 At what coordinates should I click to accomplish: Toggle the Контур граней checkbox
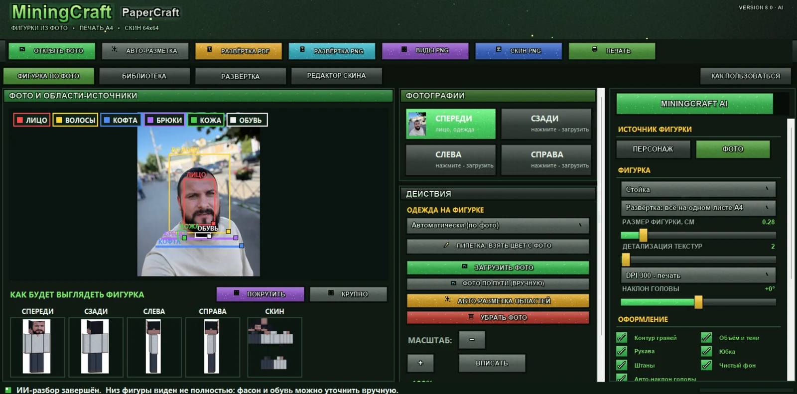pyautogui.click(x=622, y=338)
